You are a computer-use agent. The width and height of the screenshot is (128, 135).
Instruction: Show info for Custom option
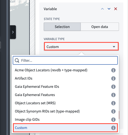(x=113, y=128)
